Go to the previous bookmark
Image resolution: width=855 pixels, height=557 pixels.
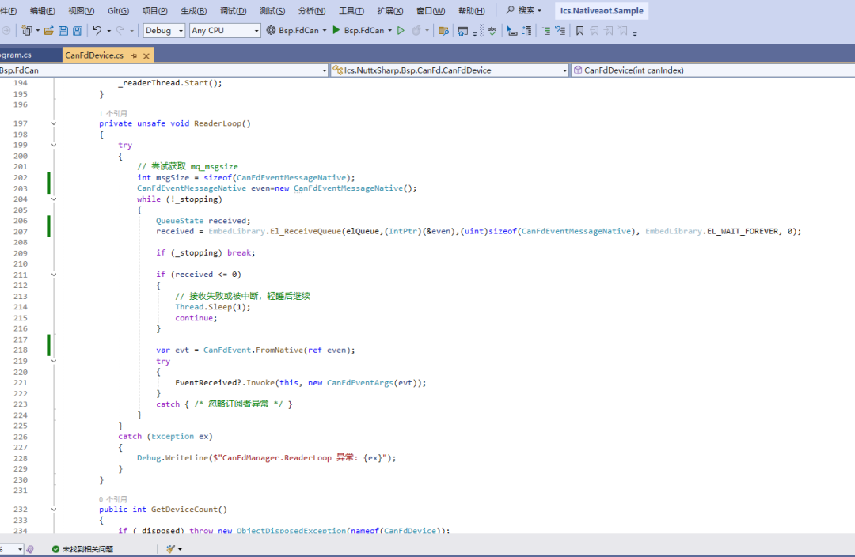click(x=595, y=31)
